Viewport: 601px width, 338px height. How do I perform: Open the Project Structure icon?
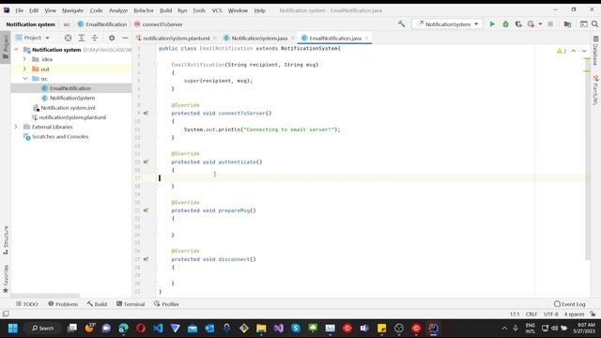567,24
